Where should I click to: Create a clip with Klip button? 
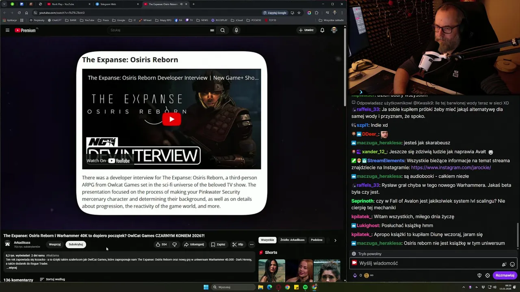coord(238,245)
